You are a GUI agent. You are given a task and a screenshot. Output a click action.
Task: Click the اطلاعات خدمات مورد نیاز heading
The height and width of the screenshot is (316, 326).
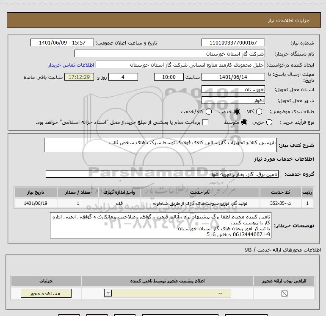point(284,159)
